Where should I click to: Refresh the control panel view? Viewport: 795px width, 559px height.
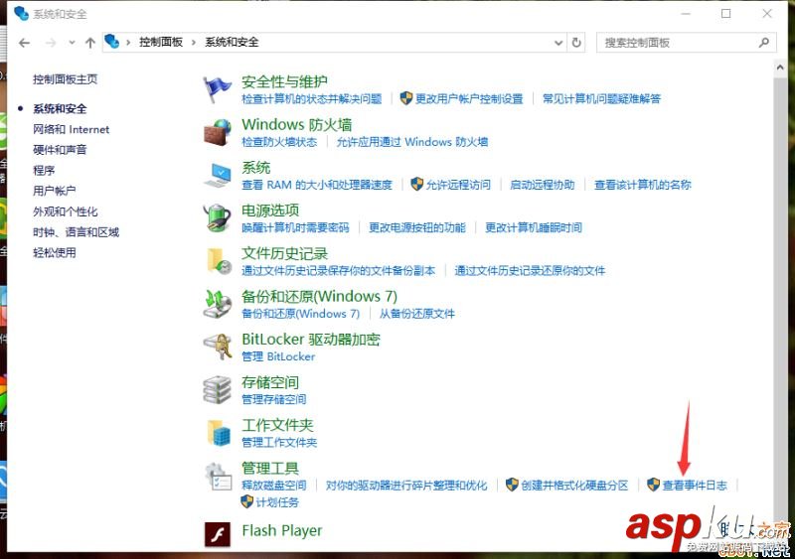(x=576, y=43)
